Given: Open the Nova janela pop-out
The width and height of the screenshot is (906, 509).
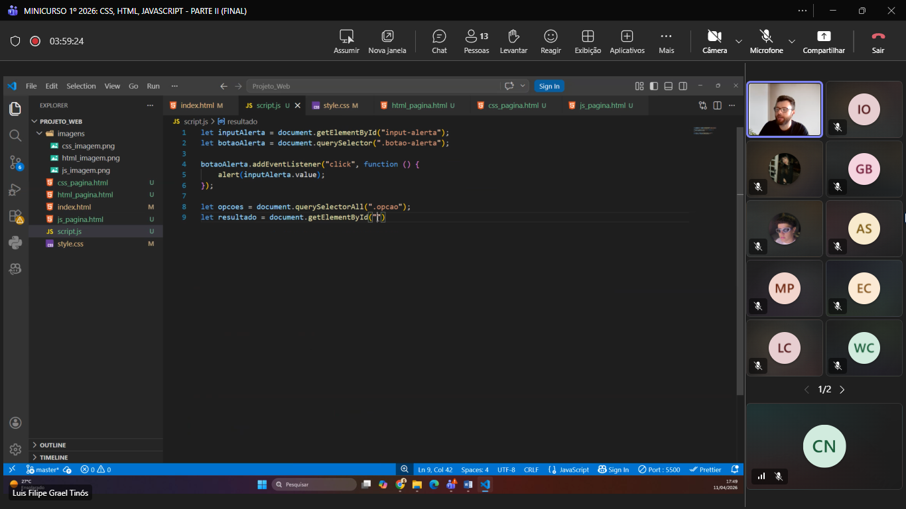Looking at the screenshot, I should coord(387,41).
